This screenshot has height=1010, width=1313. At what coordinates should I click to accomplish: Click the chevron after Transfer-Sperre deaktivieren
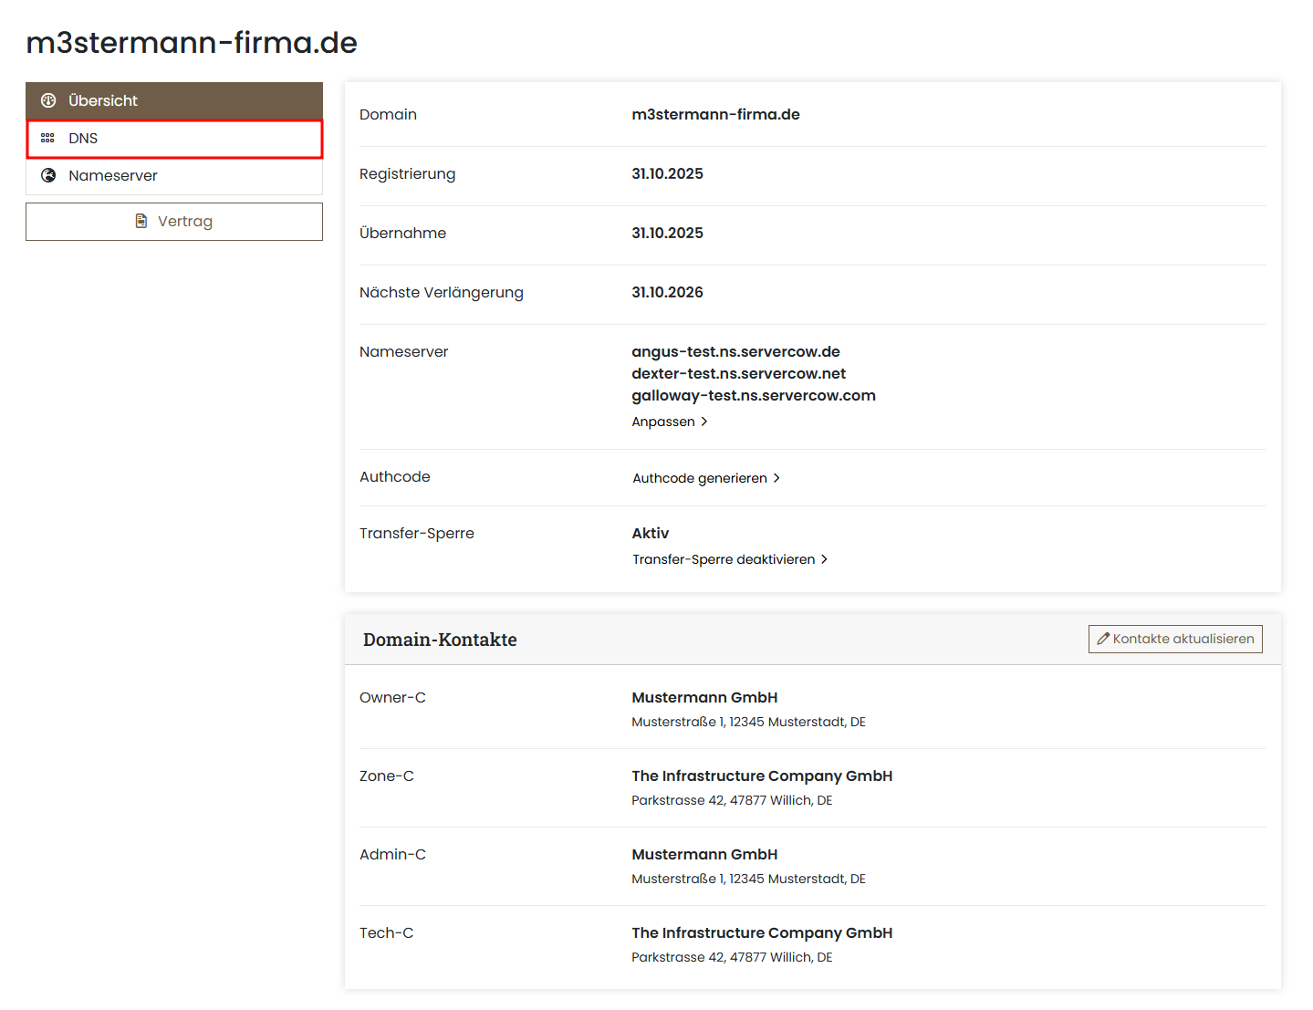[x=824, y=559]
